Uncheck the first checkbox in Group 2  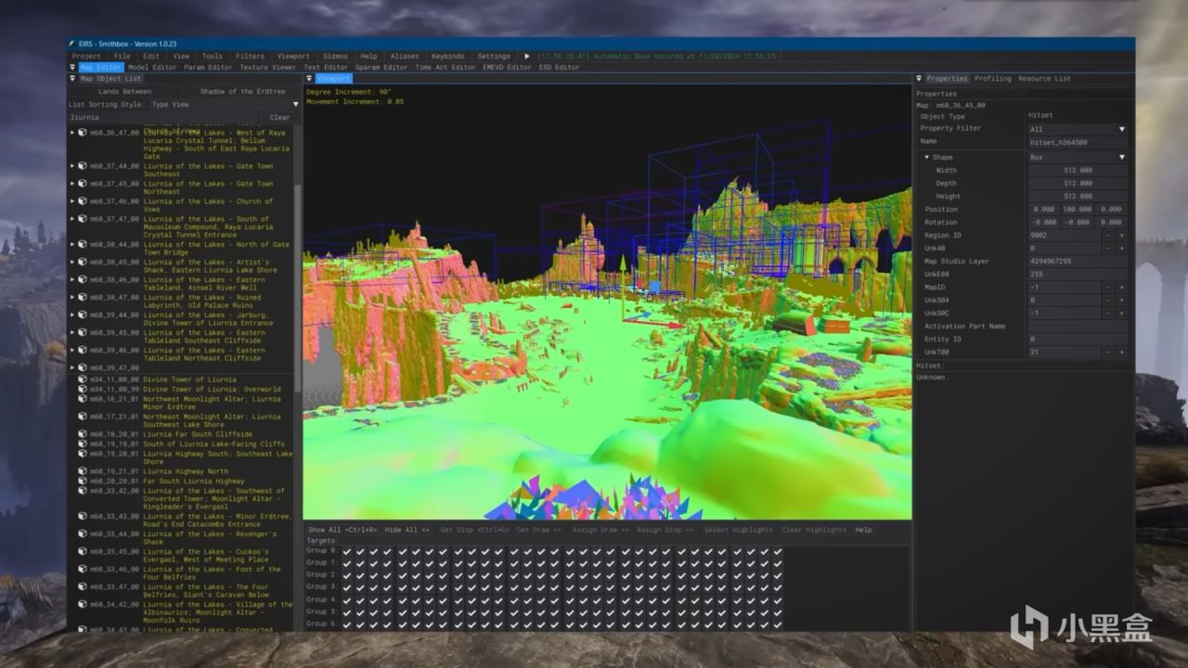pos(347,575)
